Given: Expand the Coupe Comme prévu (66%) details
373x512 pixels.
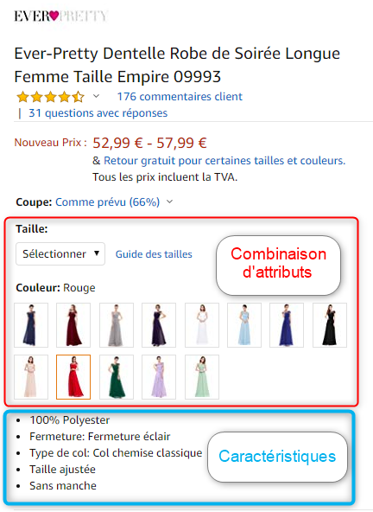Looking at the screenshot, I should [x=114, y=202].
